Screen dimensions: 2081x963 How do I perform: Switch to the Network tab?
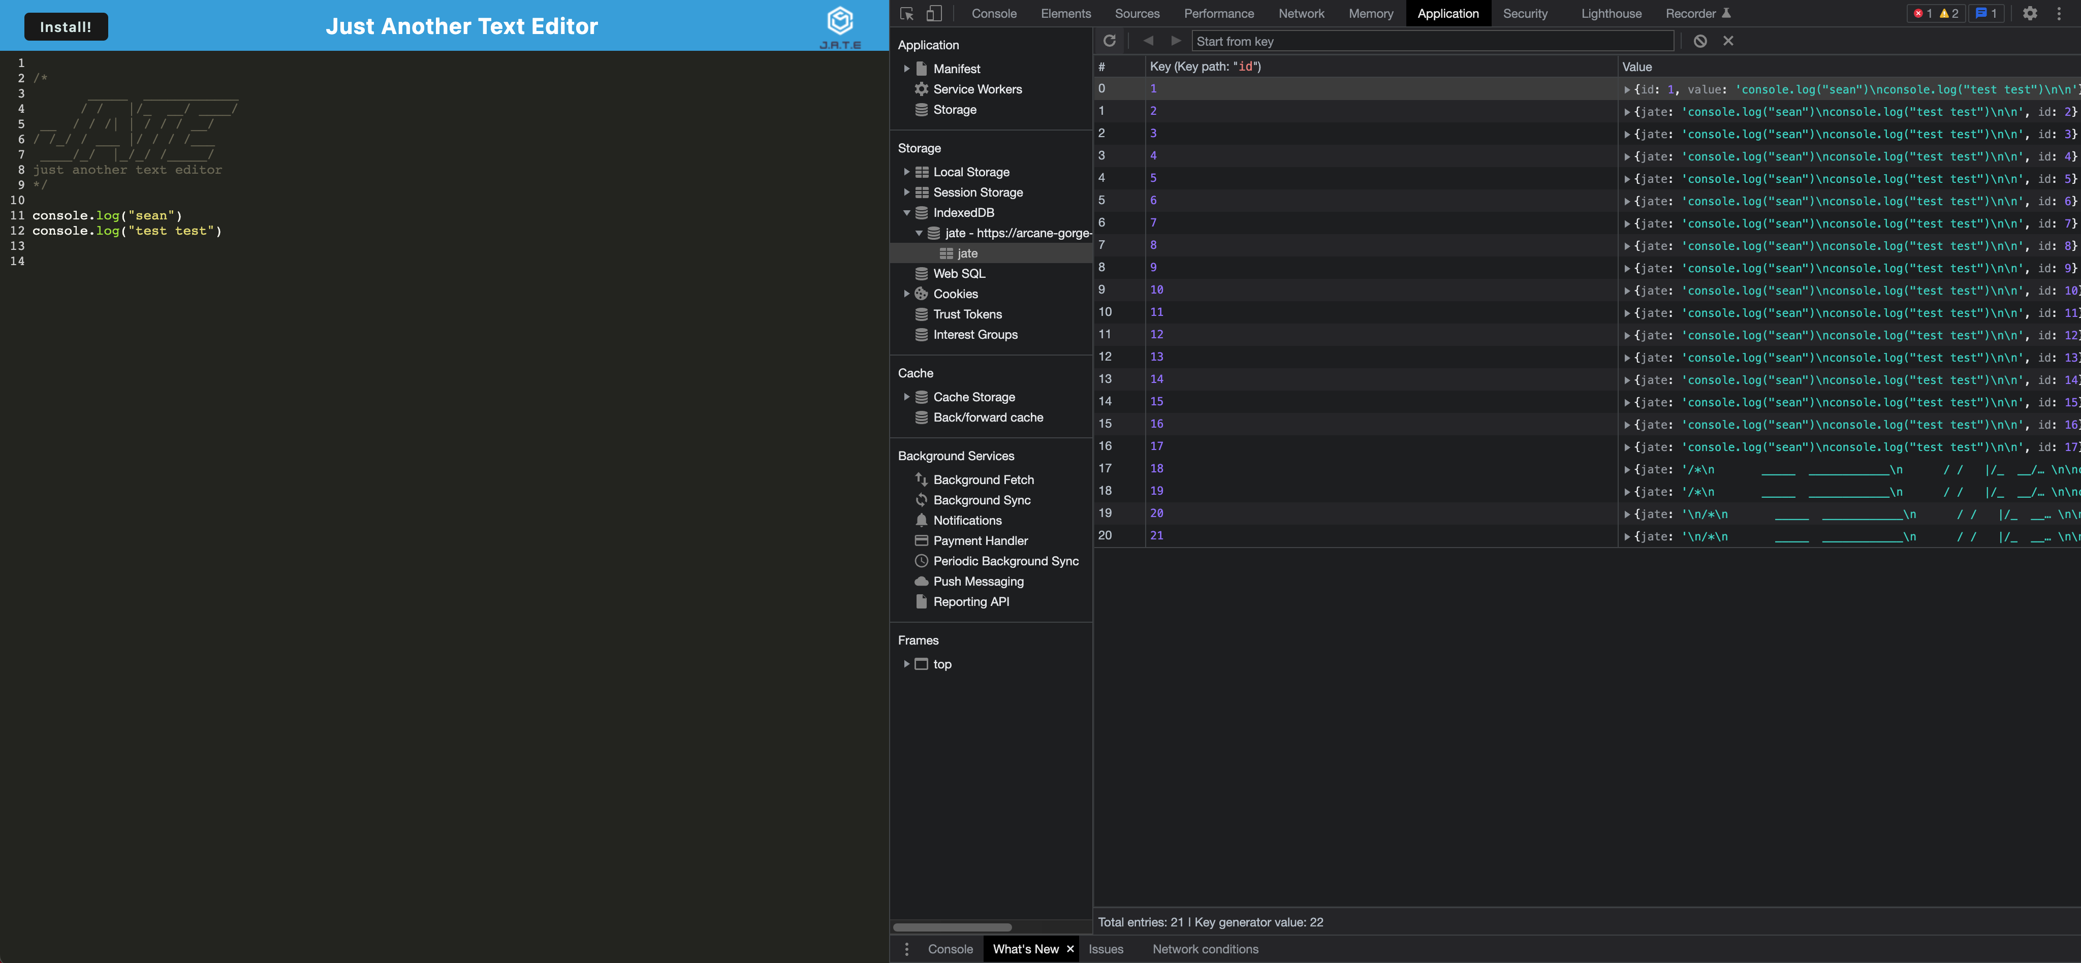coord(1301,14)
